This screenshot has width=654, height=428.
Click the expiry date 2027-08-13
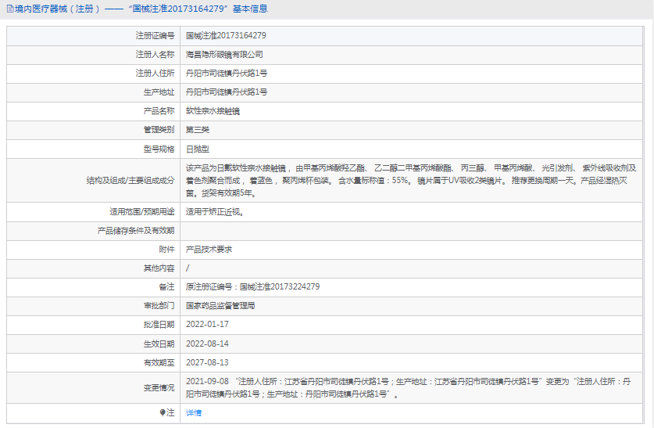pos(207,362)
